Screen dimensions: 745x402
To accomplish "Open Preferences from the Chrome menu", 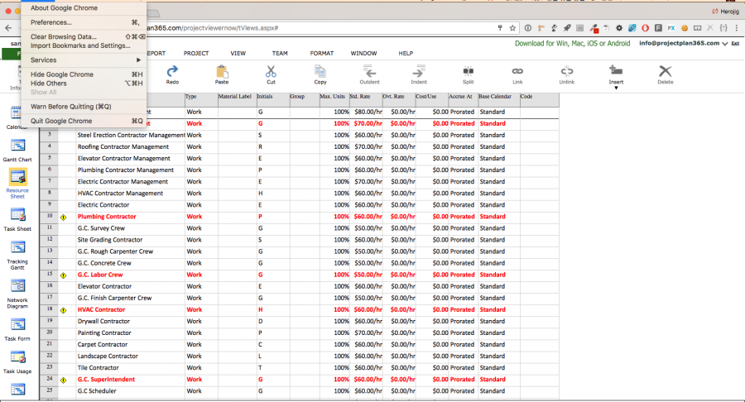I will (x=84, y=22).
